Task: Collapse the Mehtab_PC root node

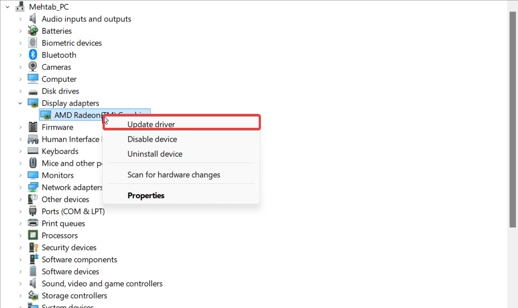Action: (x=7, y=6)
